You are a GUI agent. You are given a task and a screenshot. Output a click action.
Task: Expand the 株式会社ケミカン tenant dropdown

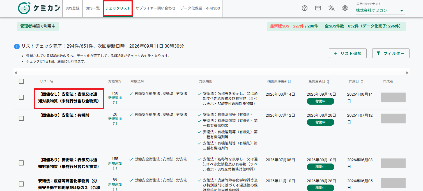click(380, 10)
